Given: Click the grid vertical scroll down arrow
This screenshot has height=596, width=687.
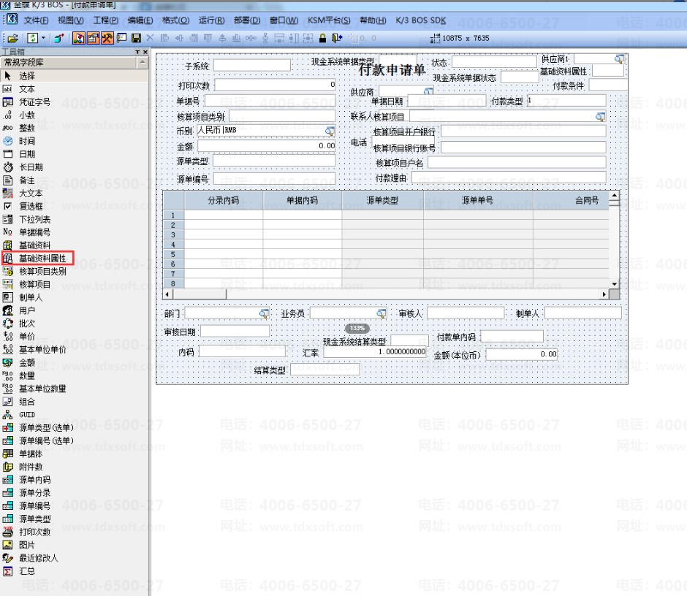Looking at the screenshot, I should (614, 284).
